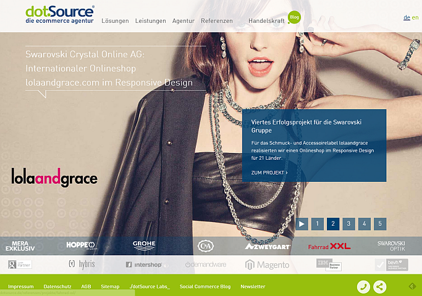Click the Zweygart client logo
This screenshot has height=296, width=422.
coord(268,246)
